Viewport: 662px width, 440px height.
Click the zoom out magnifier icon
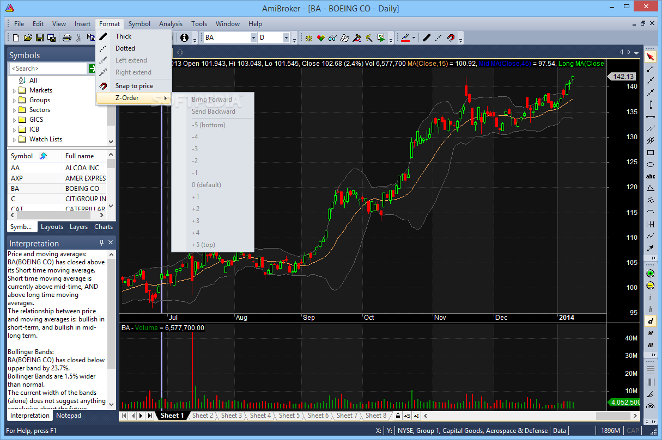coord(650,286)
